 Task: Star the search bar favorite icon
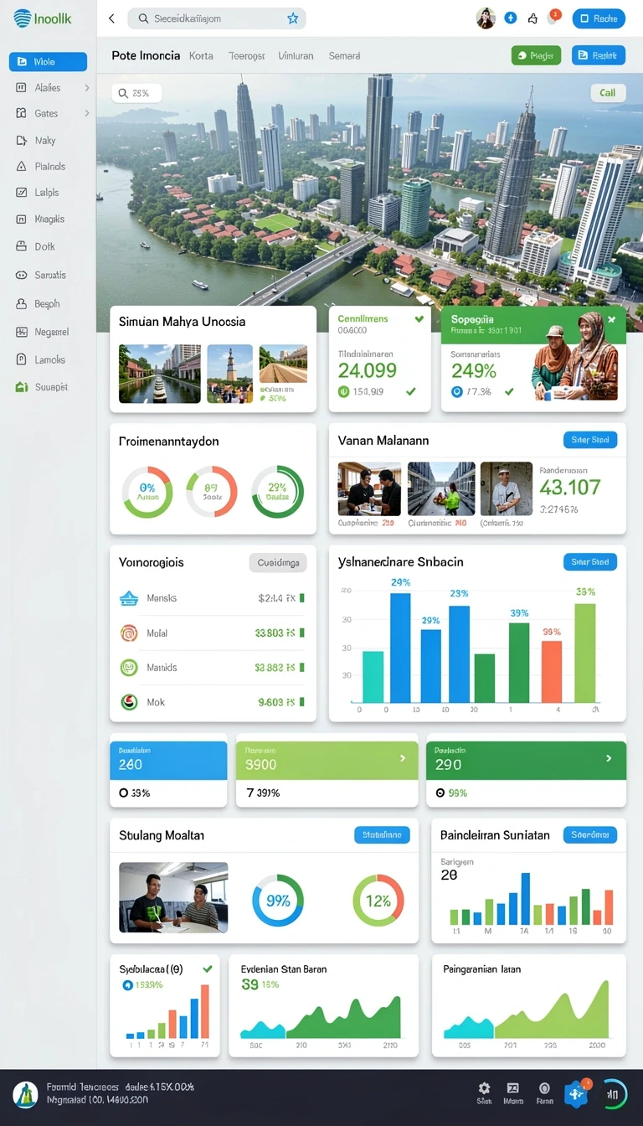tap(292, 18)
